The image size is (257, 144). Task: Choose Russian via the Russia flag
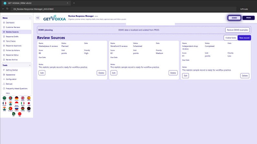tap(17, 109)
